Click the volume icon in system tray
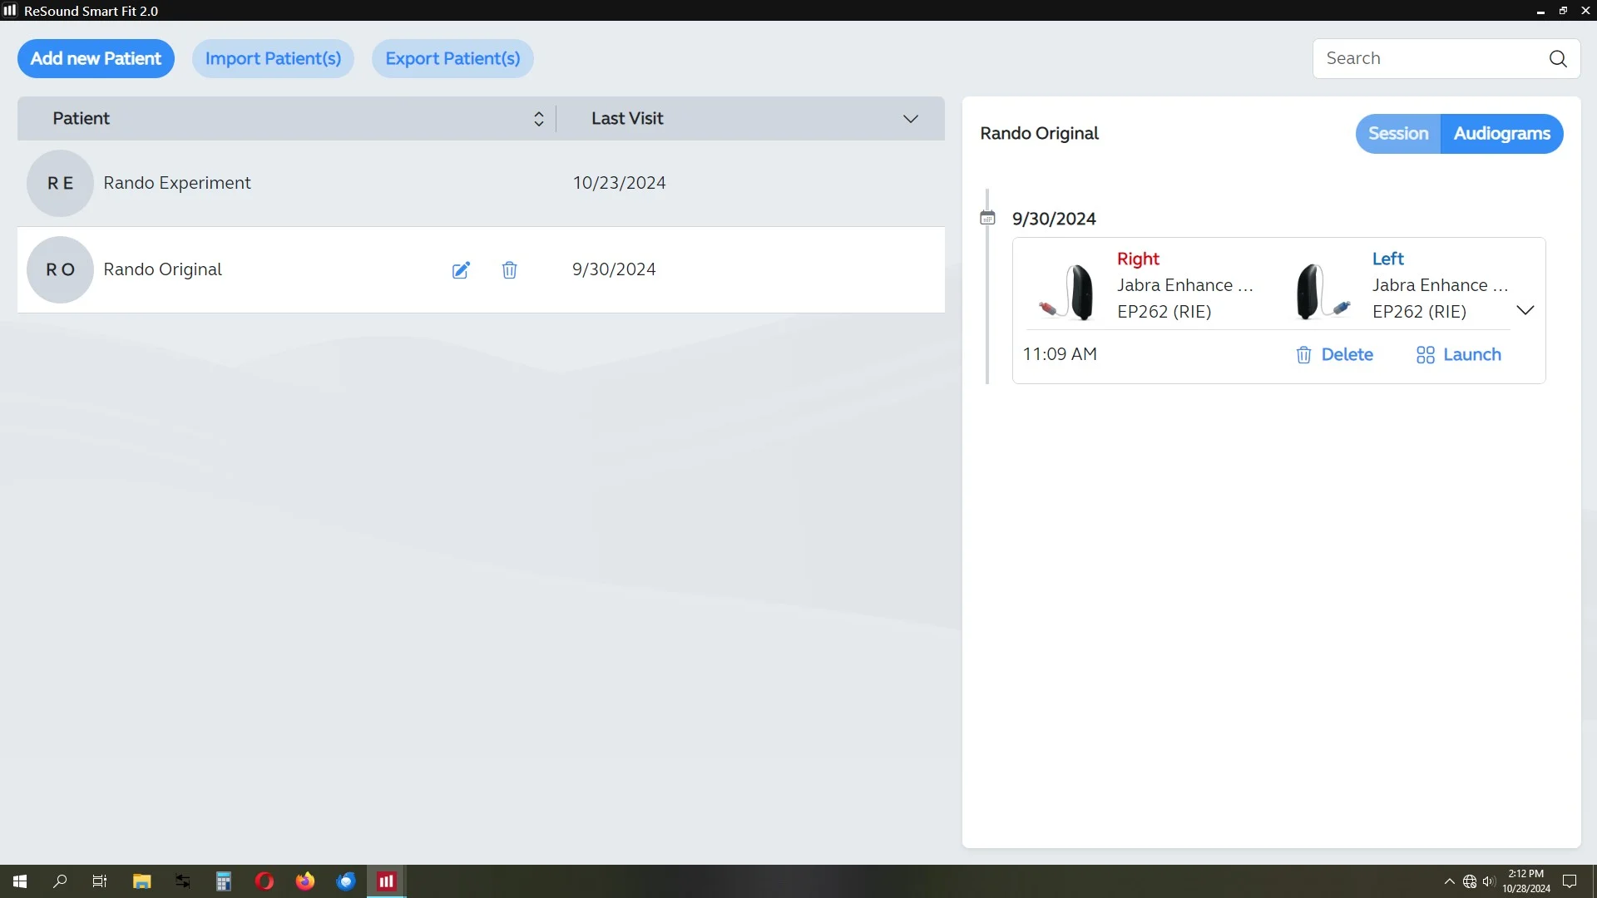The width and height of the screenshot is (1597, 898). click(x=1489, y=881)
